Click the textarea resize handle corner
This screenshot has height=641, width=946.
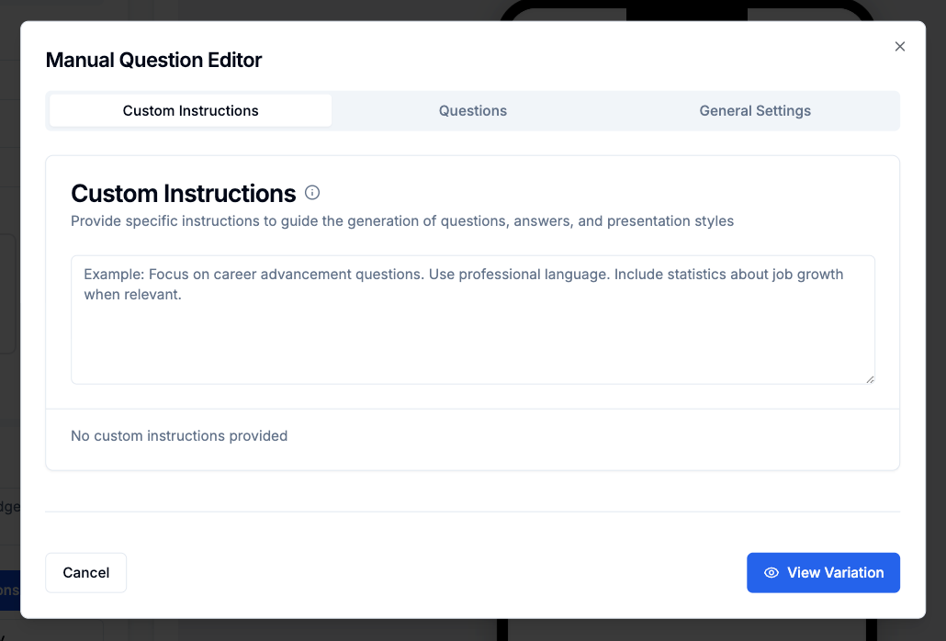[870, 379]
